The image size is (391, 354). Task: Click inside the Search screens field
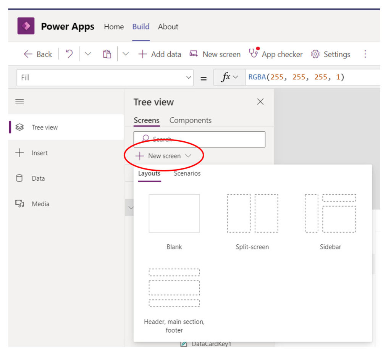199,139
